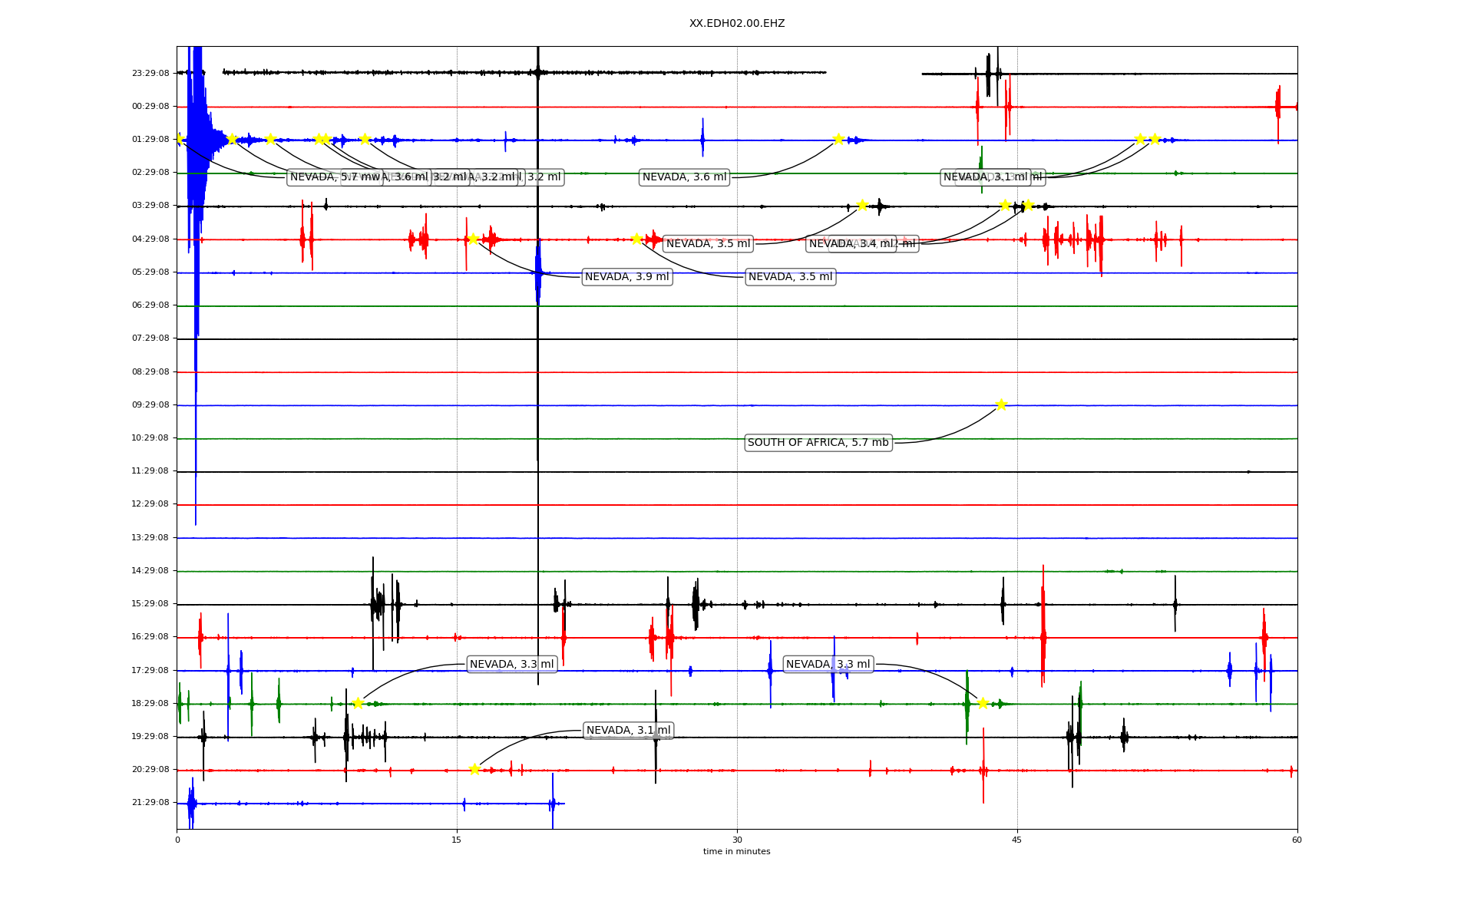Click the star marker on the 09:29:08 trace
The width and height of the screenshot is (1474, 921).
(1001, 404)
